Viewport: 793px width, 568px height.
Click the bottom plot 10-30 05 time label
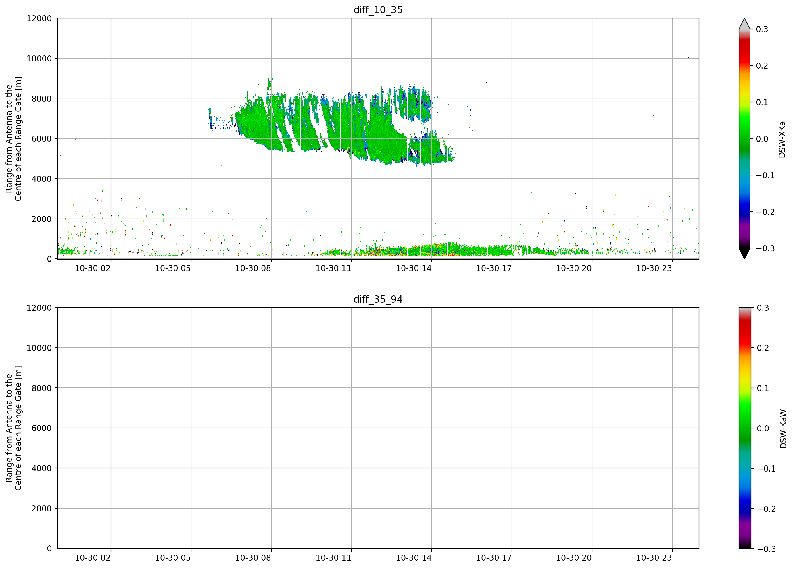173,558
